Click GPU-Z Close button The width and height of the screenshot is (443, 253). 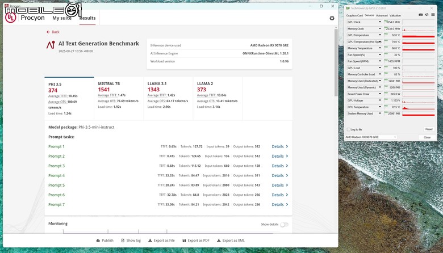(x=427, y=137)
